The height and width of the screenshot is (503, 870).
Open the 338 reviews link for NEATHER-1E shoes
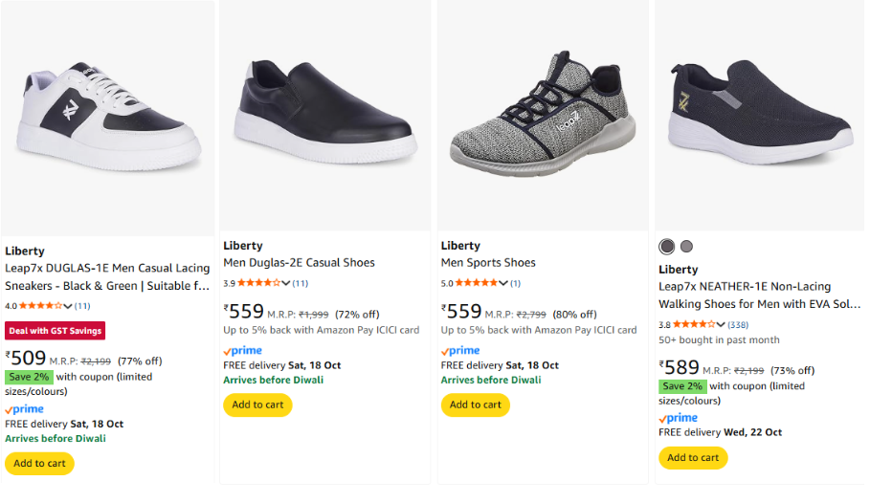tap(738, 325)
